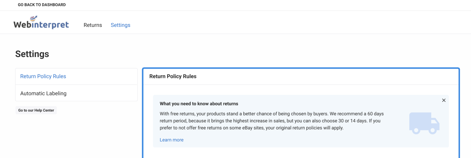Open the Returns tab
The image size is (471, 158).
93,25
